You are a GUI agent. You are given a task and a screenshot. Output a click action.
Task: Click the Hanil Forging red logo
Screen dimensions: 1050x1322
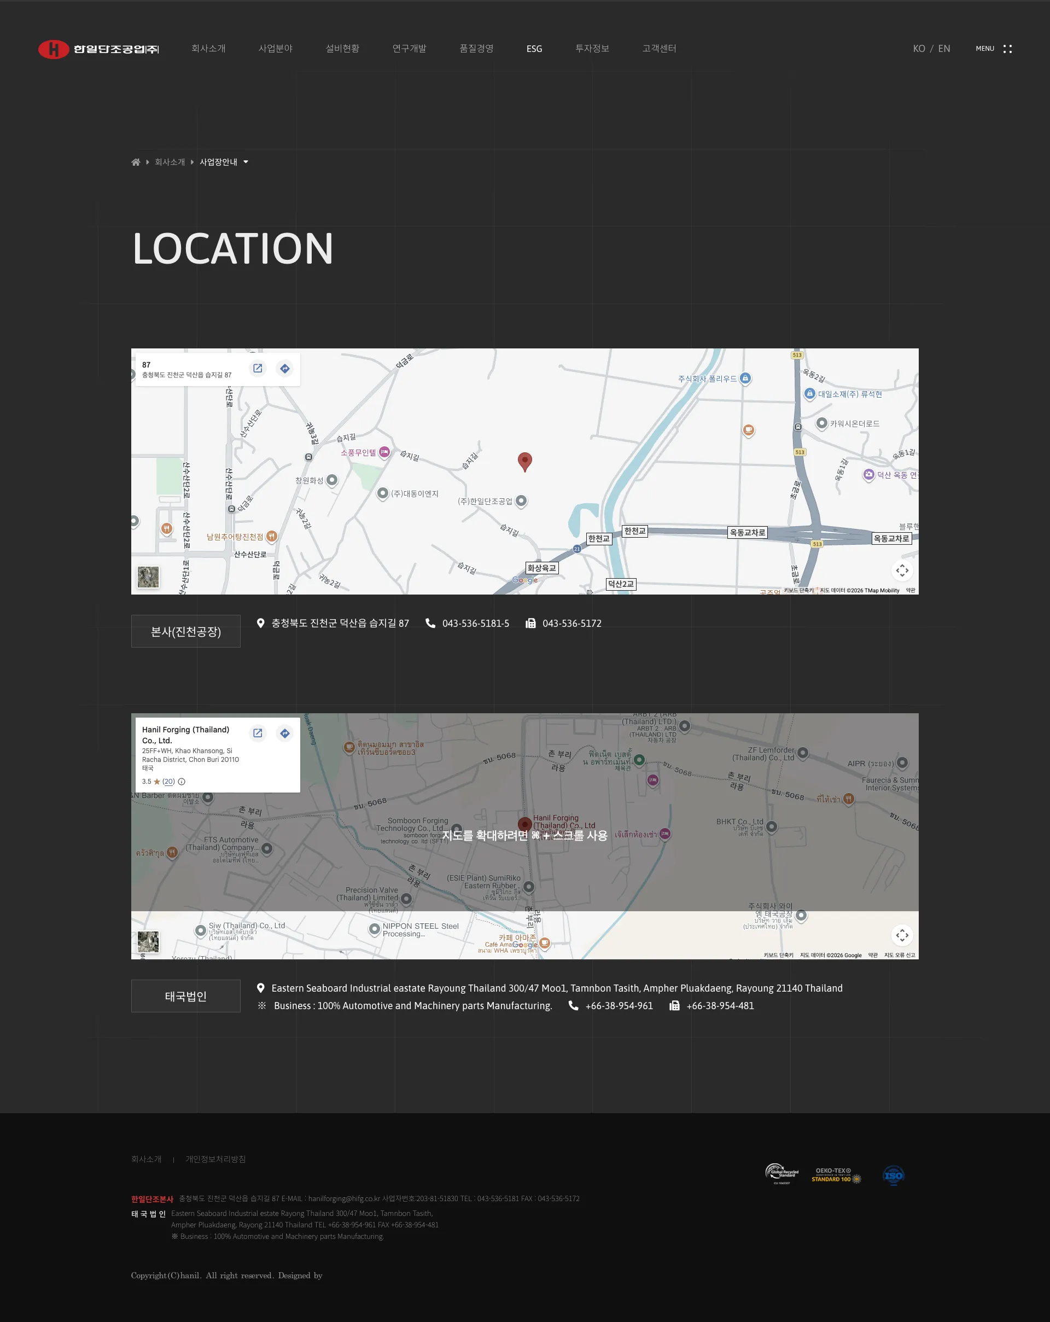point(98,49)
